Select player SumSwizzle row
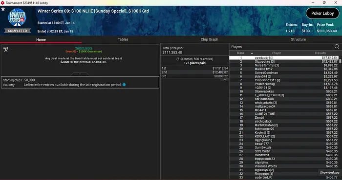 (284, 147)
